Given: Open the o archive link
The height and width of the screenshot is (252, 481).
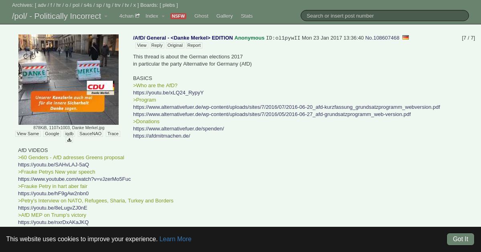Looking at the screenshot, I should click(67, 5).
